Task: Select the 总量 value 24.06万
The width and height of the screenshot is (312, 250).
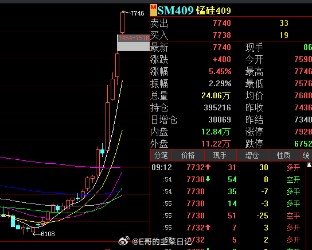Action: point(216,95)
